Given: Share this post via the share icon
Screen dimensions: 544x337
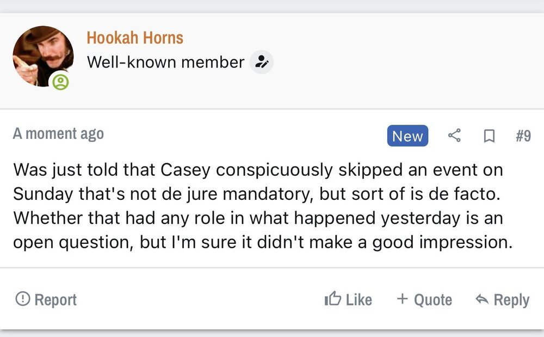Looking at the screenshot, I should [454, 136].
